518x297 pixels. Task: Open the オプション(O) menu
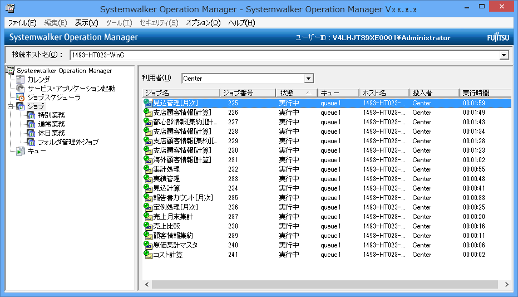pos(203,23)
